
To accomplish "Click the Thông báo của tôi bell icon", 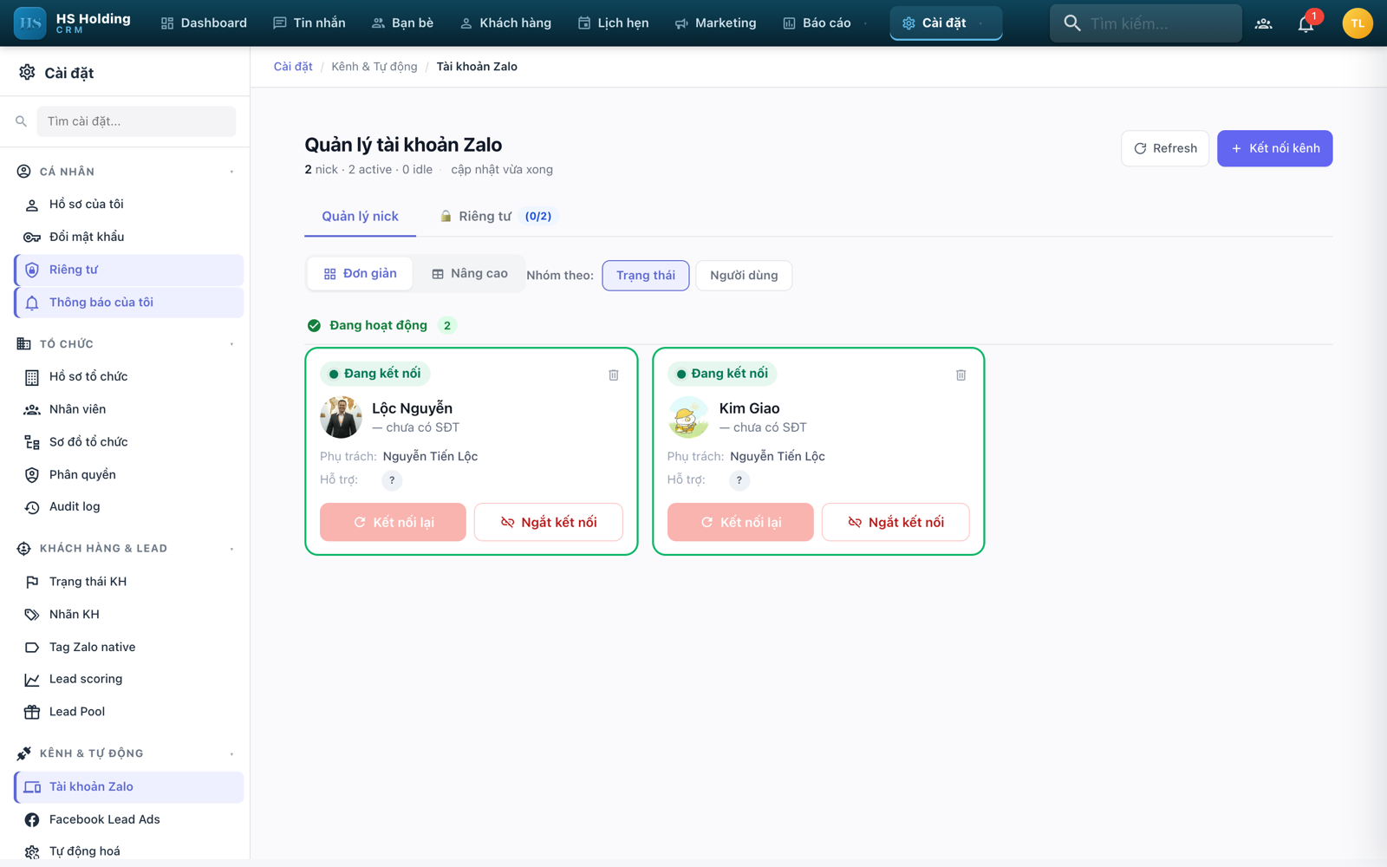I will click(x=32, y=303).
